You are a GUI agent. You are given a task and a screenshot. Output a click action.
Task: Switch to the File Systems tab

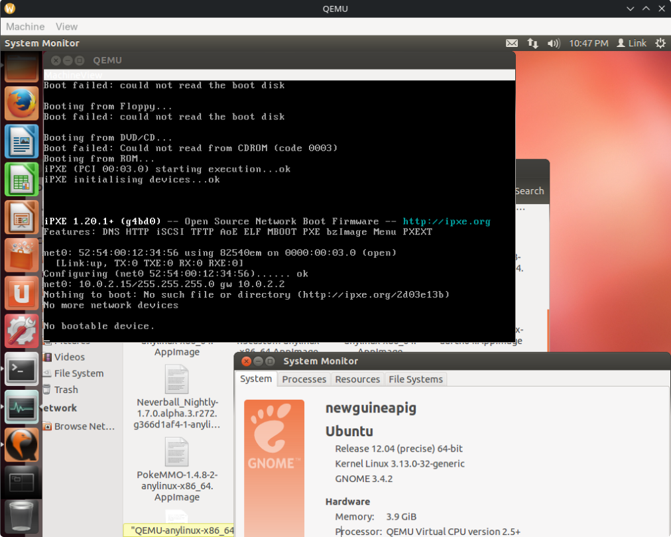(416, 379)
